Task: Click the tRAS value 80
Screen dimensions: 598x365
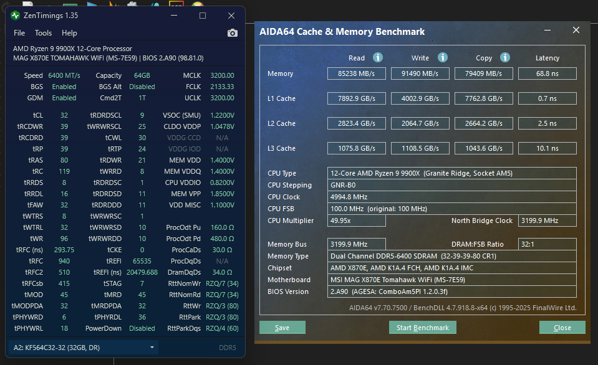Action: point(64,160)
